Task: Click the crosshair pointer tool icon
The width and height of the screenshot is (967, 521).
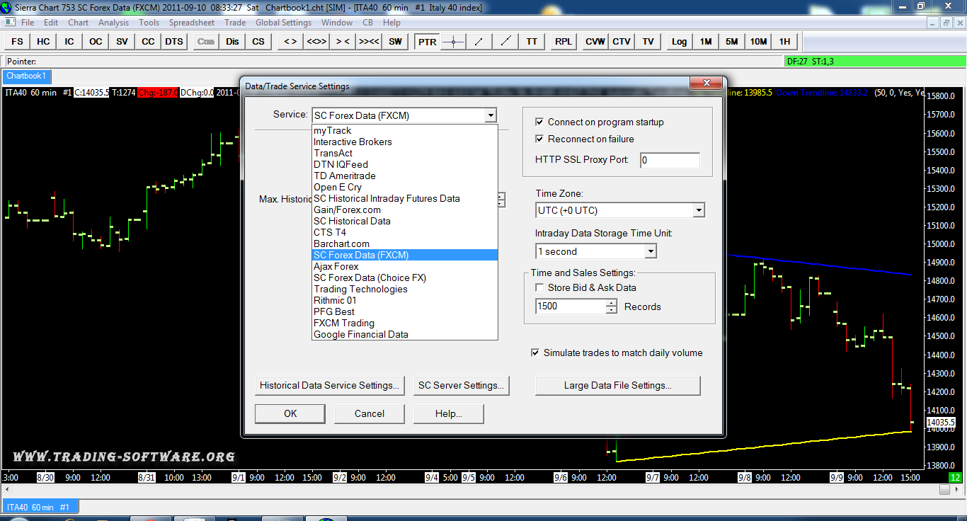Action: [x=453, y=42]
